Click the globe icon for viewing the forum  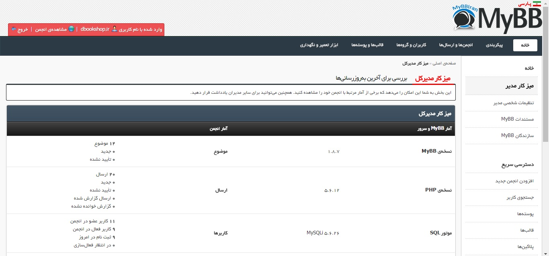(71, 29)
